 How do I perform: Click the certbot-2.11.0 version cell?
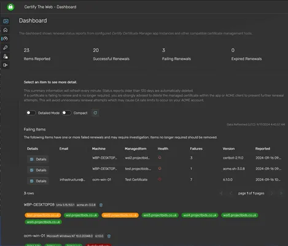point(233,158)
